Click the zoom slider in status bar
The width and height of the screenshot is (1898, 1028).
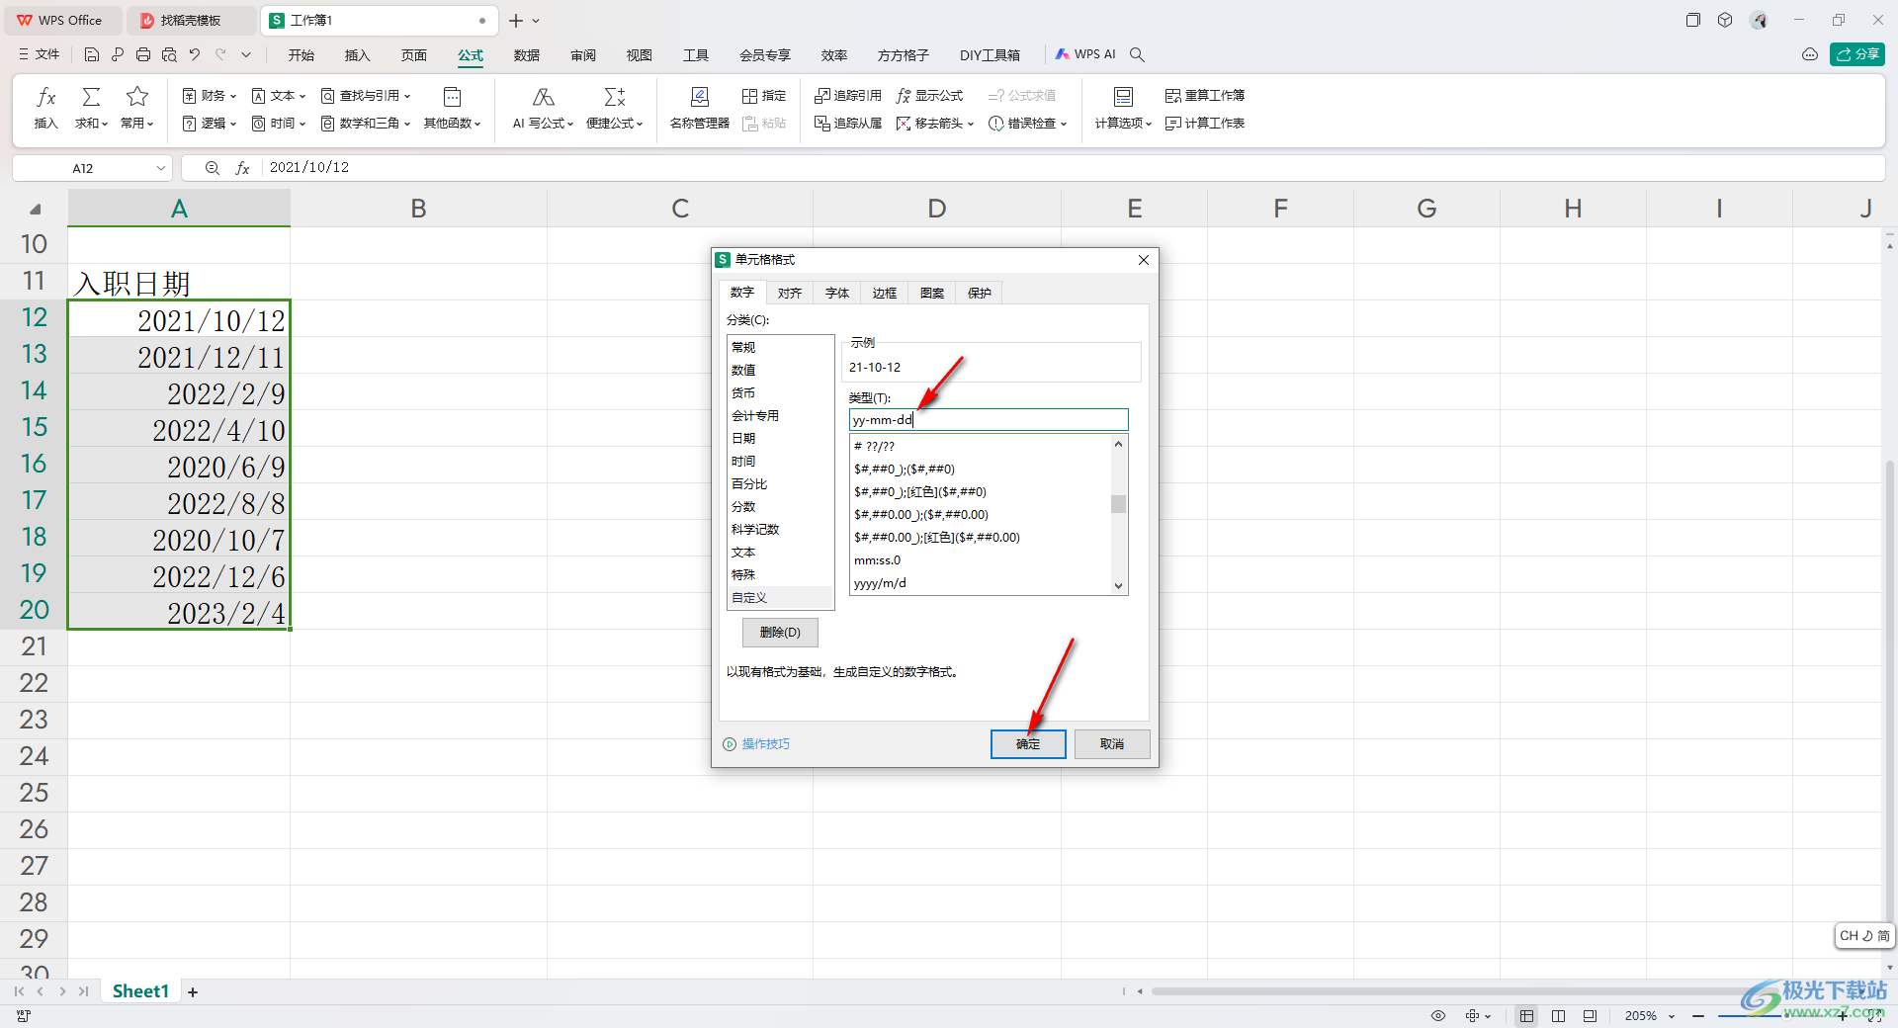pyautogui.click(x=1760, y=1016)
